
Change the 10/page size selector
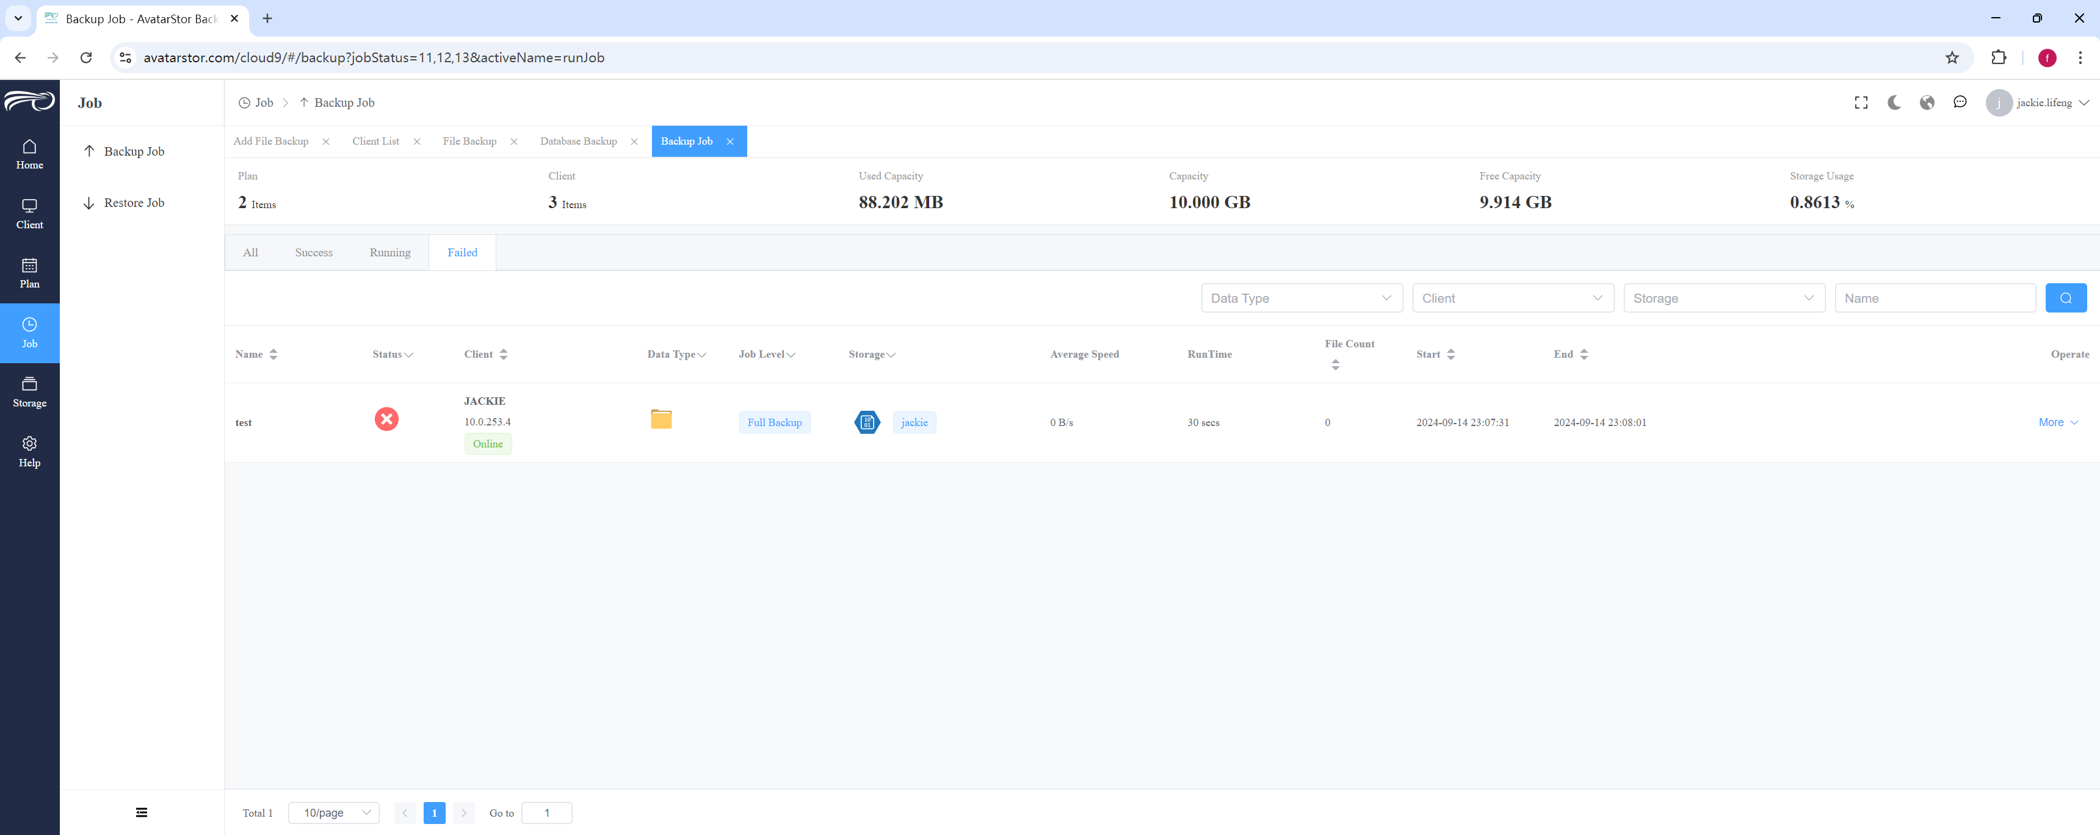pos(335,813)
